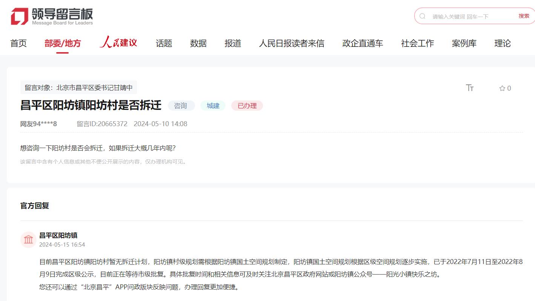The image size is (535, 301).
Task: Open the font size adjuster icon
Action: (470, 88)
